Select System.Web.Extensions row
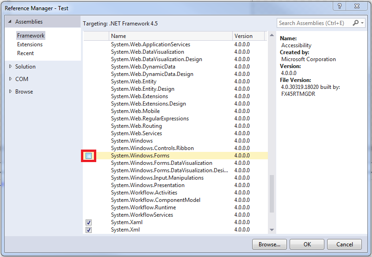The image size is (372, 257). 175,96
